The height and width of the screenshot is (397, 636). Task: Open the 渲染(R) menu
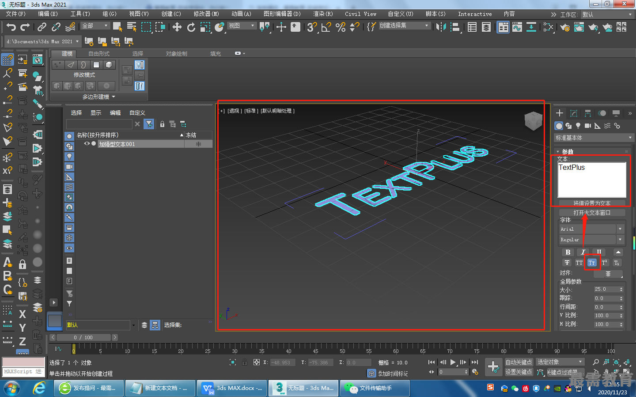point(323,14)
